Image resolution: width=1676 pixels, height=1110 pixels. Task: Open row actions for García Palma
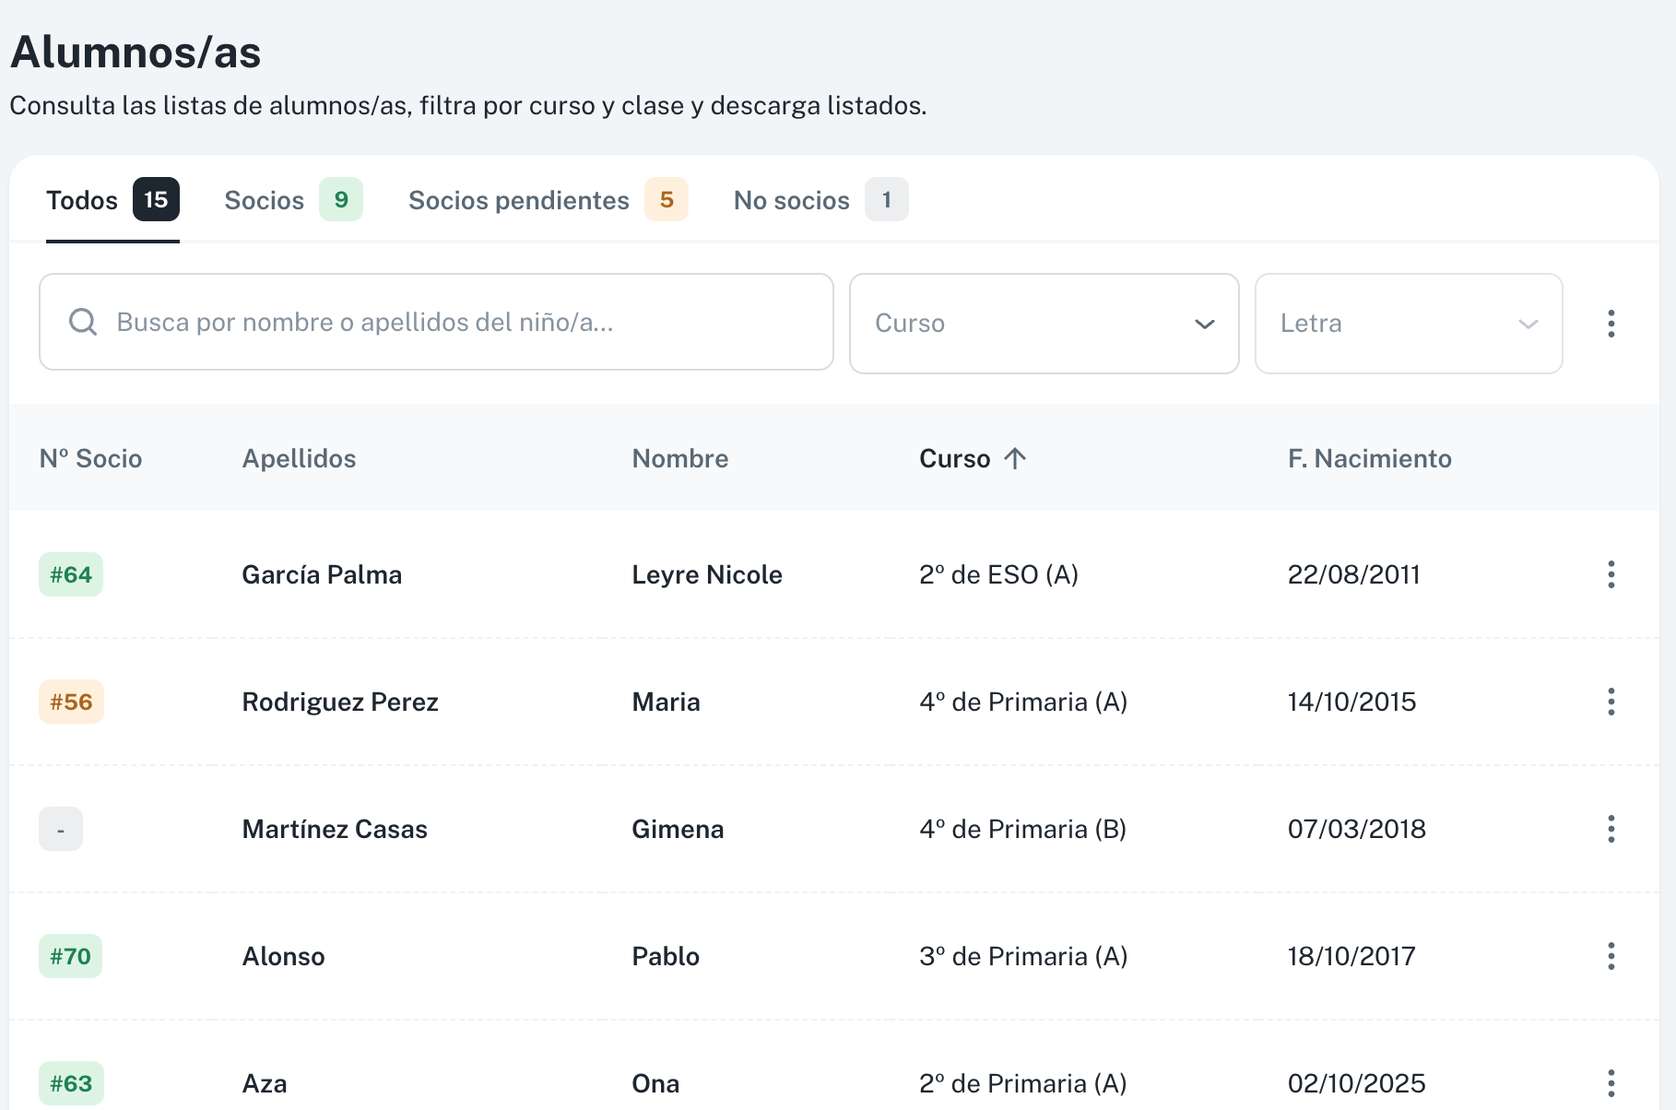[x=1611, y=574]
